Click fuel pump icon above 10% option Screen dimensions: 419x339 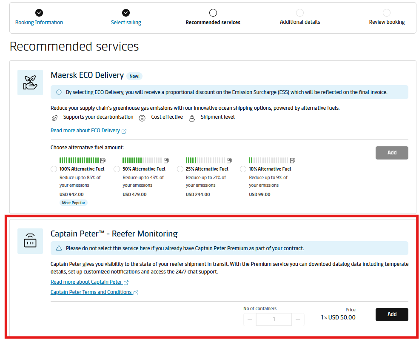click(x=293, y=160)
